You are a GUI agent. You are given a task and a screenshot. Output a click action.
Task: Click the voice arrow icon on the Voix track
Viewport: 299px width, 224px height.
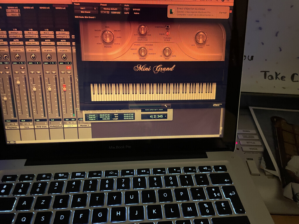[32, 124]
